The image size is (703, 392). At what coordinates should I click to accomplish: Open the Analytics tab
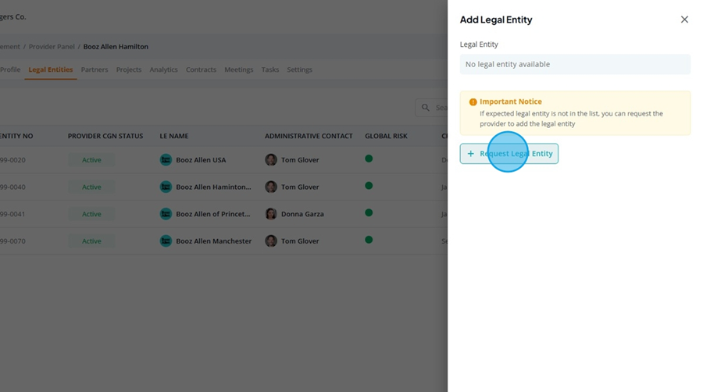coord(164,69)
